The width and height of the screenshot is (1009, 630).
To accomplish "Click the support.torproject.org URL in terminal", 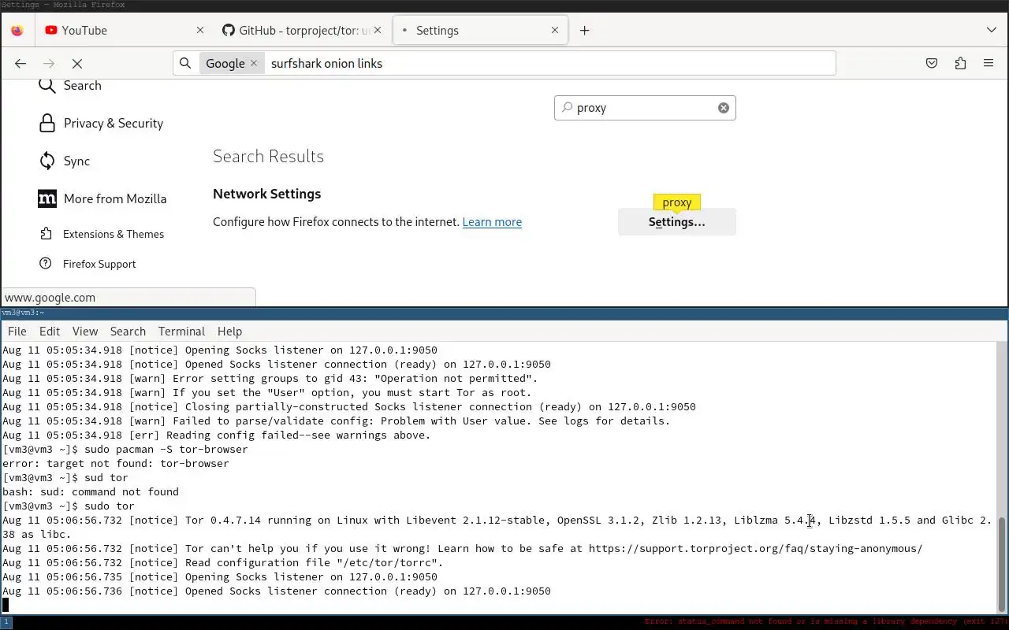I will (x=755, y=549).
